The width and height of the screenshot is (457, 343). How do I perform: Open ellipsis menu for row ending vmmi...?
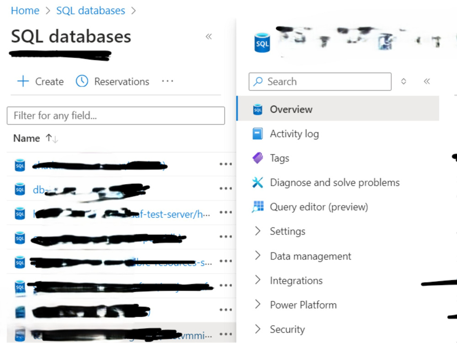point(226,334)
